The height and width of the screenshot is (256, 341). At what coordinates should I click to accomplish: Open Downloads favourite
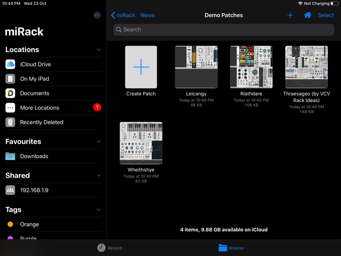click(x=53, y=156)
